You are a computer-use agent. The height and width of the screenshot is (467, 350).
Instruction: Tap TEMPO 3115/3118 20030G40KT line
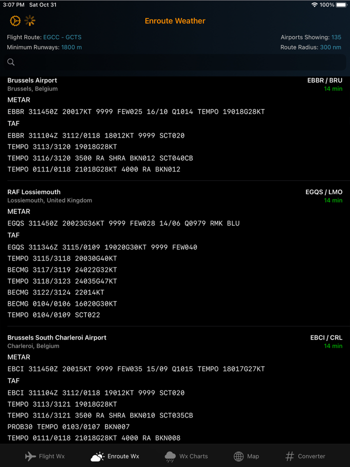pos(62,258)
